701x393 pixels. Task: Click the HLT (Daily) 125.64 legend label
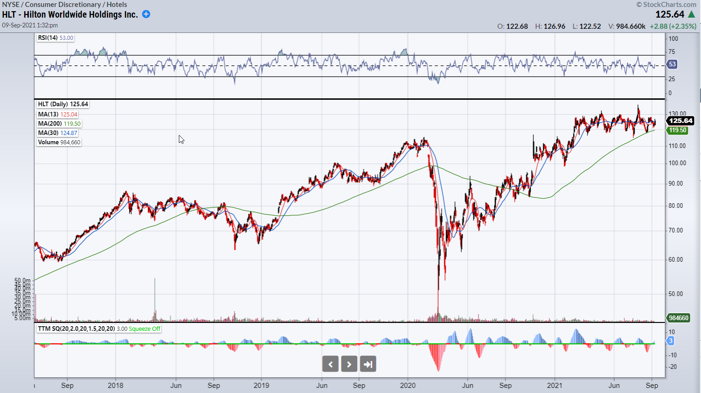tap(63, 104)
